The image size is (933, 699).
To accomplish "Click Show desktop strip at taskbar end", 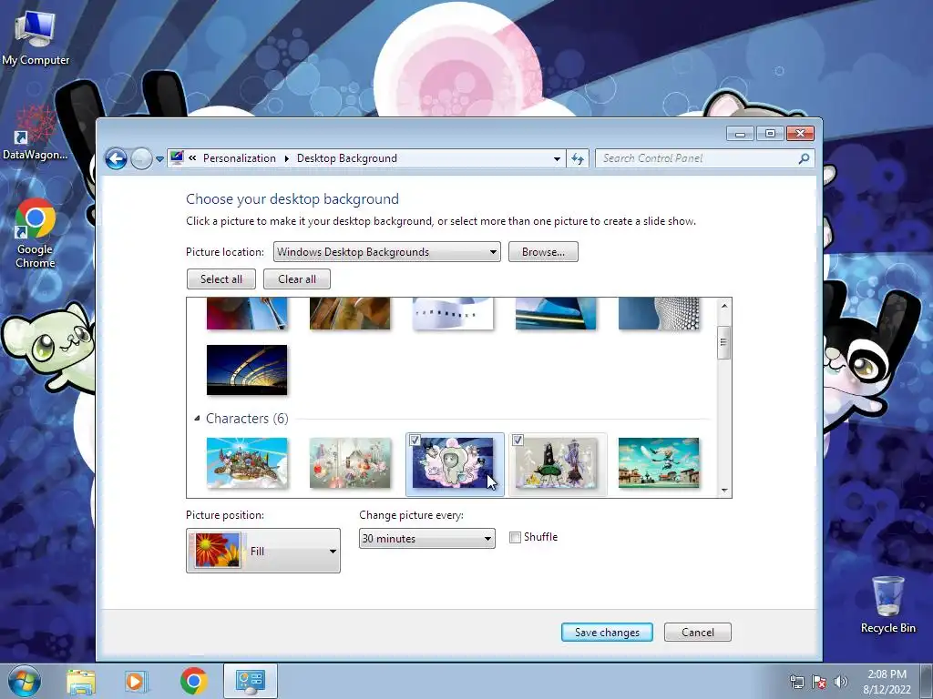I will tap(927, 682).
